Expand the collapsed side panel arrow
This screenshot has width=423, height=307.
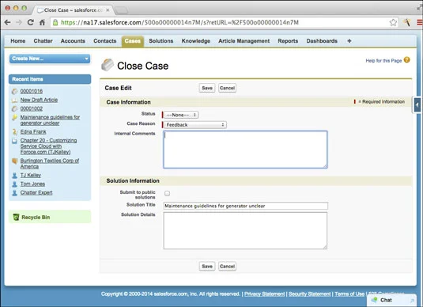click(417, 105)
